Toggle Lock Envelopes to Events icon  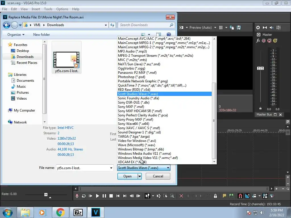[x=265, y=196]
